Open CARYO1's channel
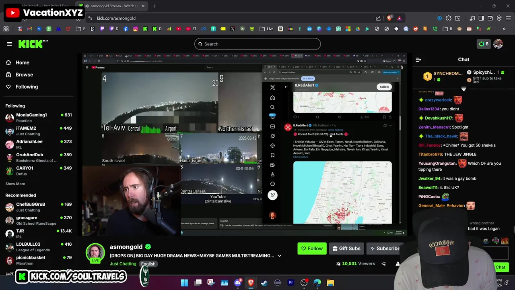Image resolution: width=515 pixels, height=290 pixels. click(39, 171)
